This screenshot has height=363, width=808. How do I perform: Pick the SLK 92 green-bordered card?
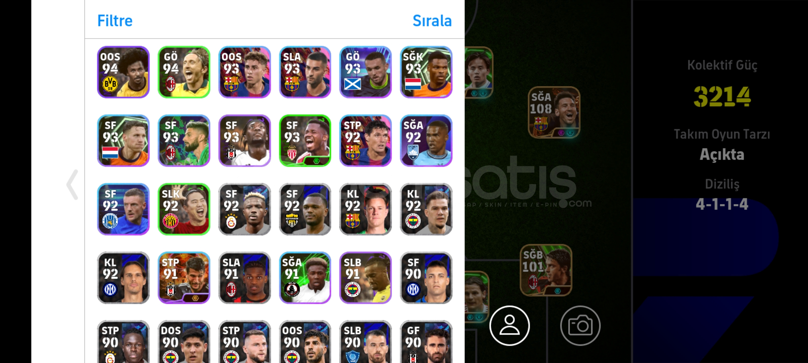(184, 209)
